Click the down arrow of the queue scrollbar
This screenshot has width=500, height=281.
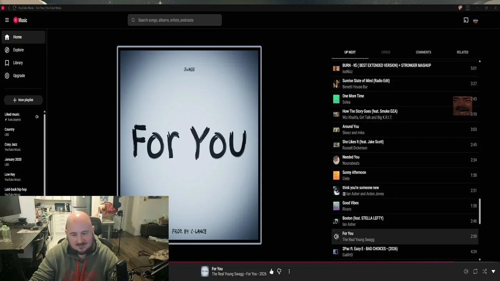(480, 260)
